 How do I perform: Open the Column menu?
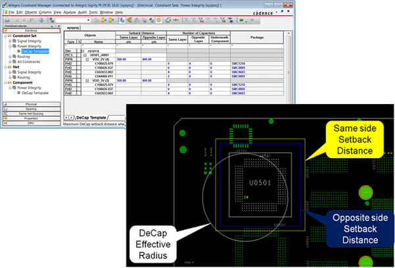coord(45,12)
